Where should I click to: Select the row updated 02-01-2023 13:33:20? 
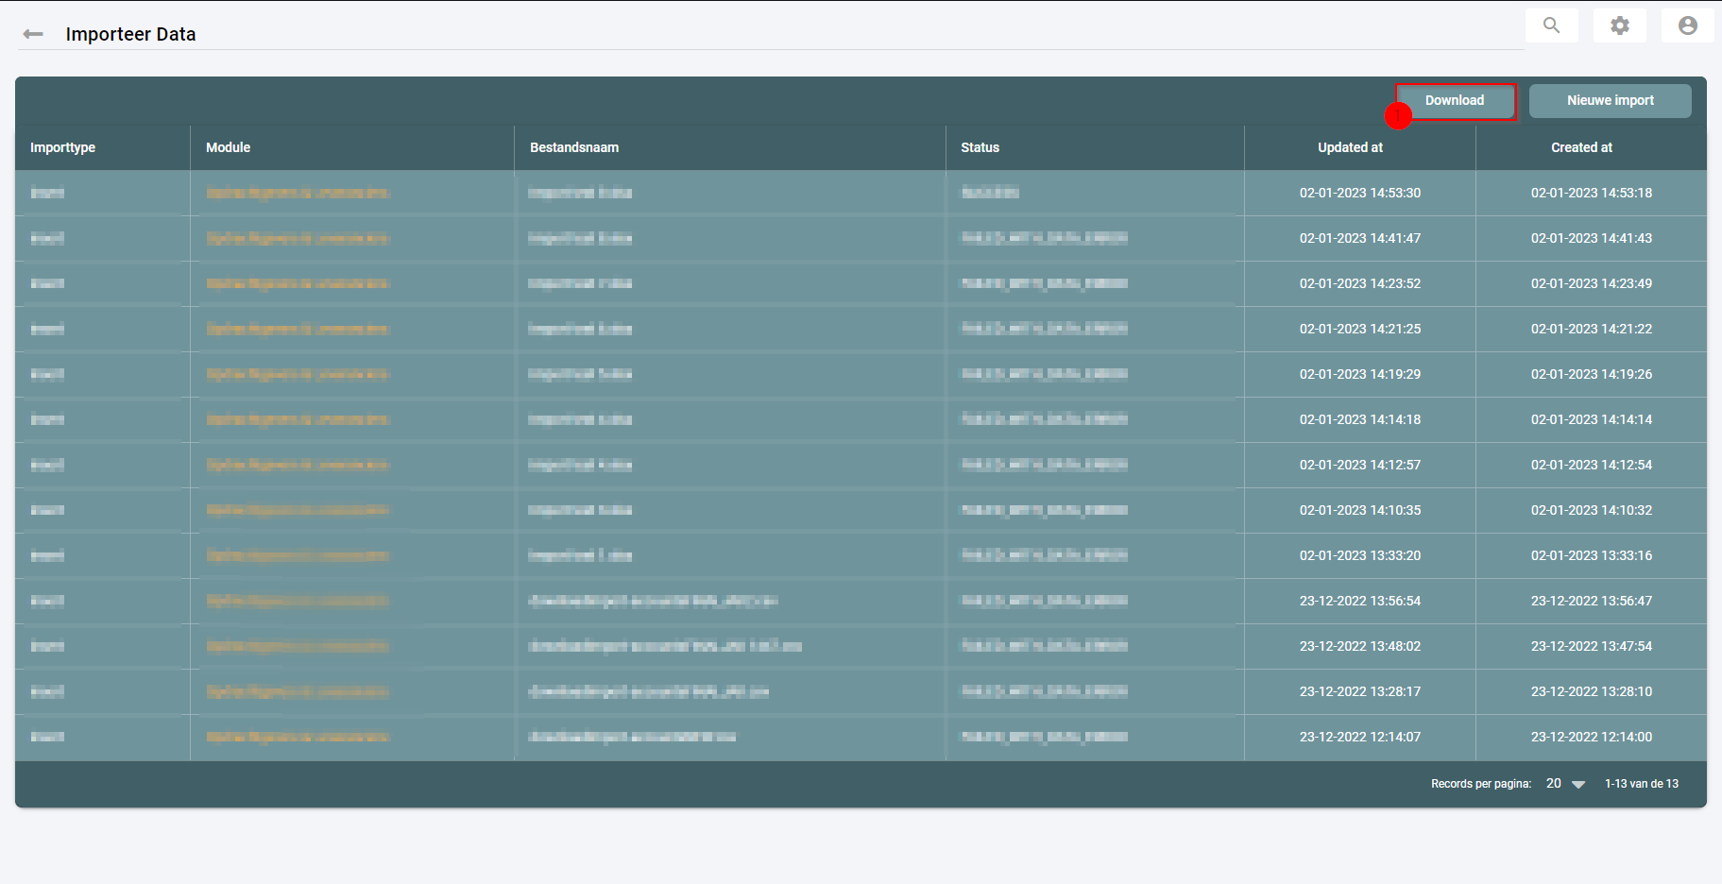(1359, 555)
